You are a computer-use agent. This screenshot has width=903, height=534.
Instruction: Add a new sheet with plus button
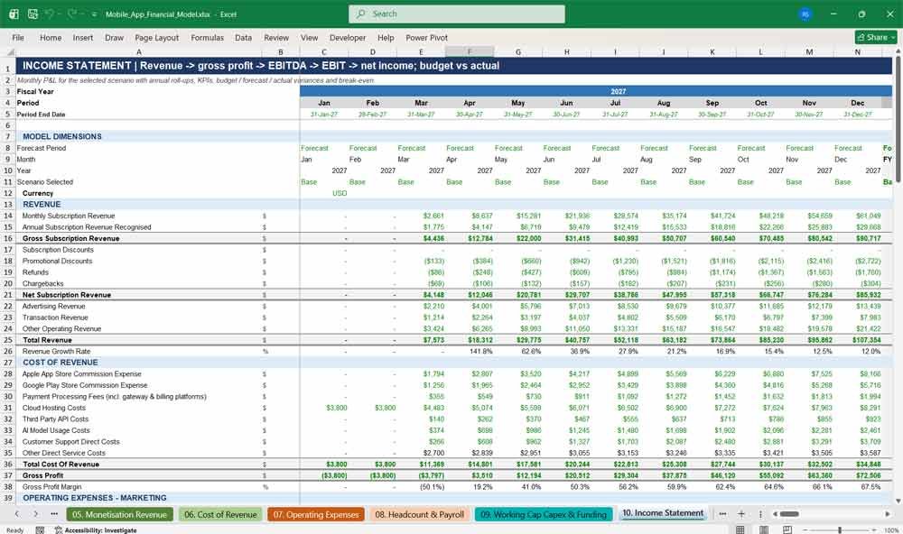(741, 514)
